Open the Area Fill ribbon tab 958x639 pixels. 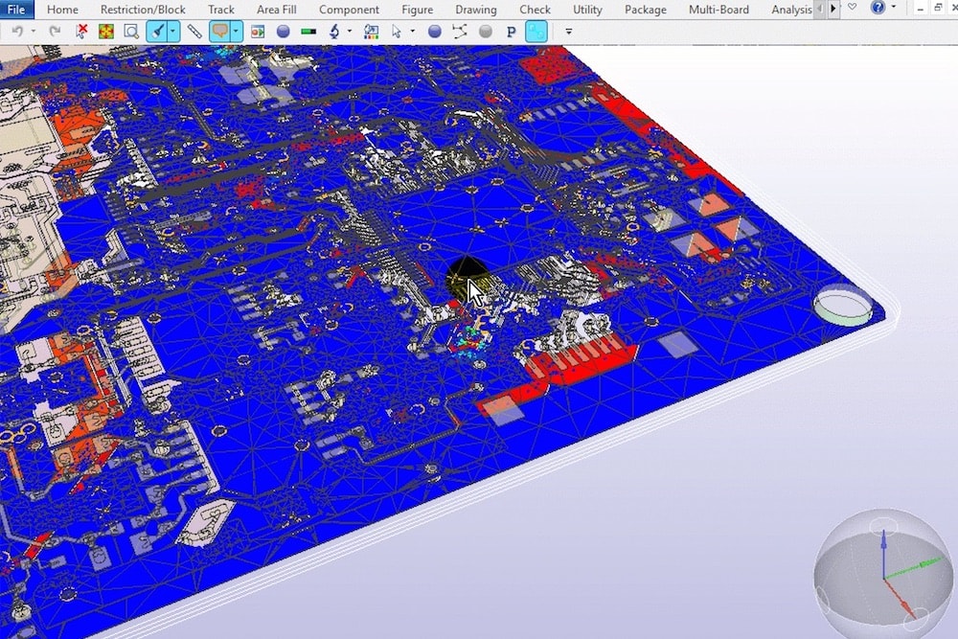tap(276, 10)
